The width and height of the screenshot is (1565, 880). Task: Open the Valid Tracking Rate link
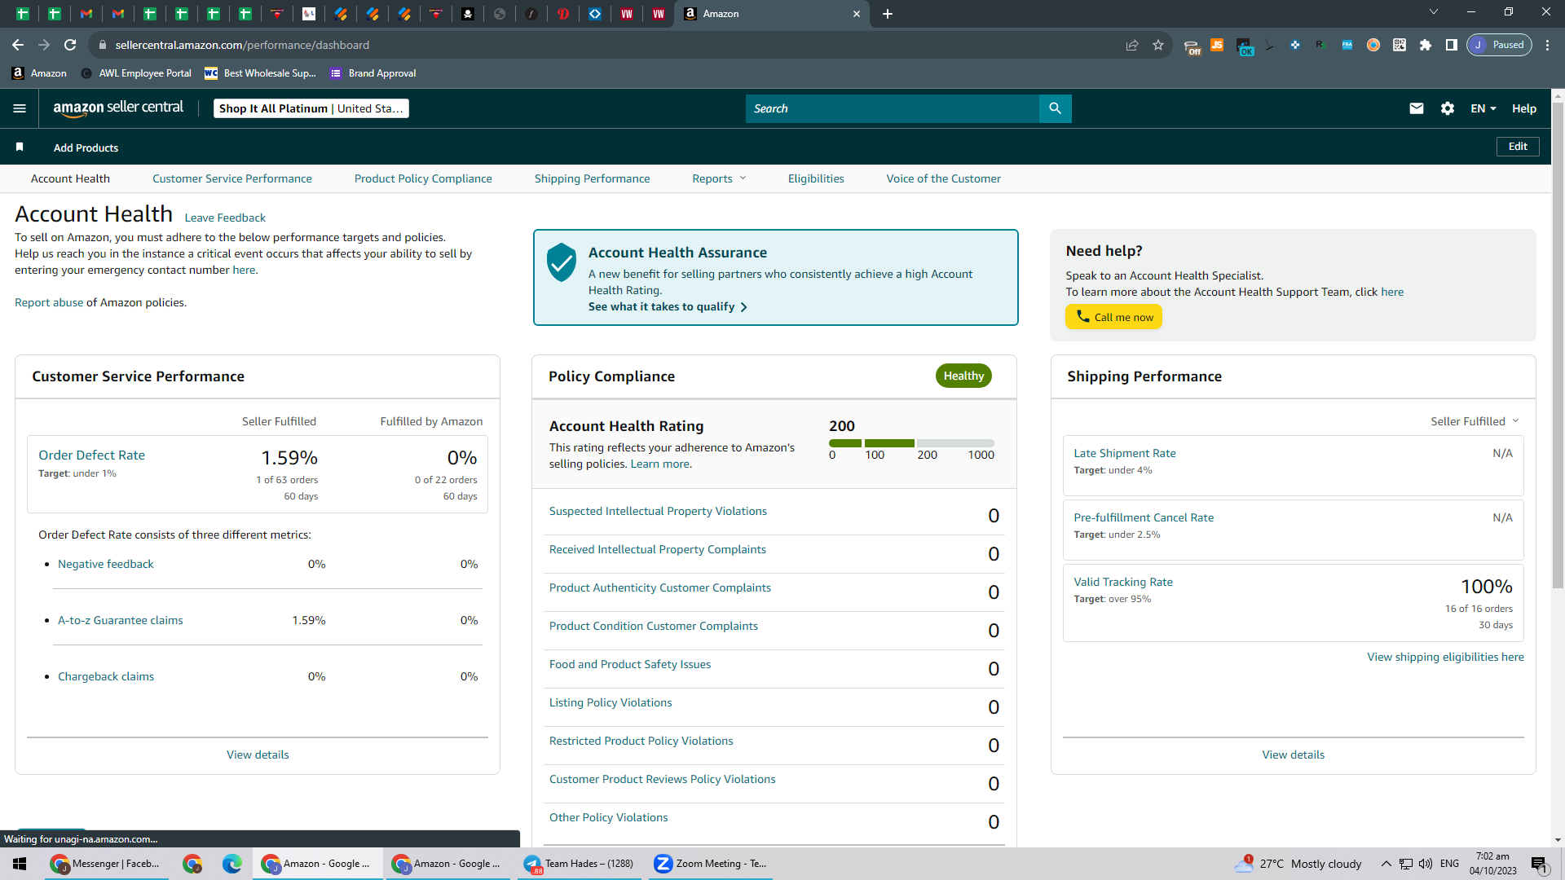click(1123, 582)
